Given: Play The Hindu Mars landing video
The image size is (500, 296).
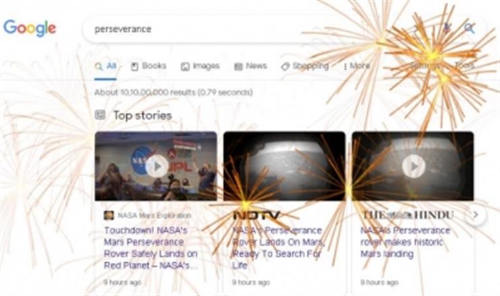Looking at the screenshot, I should click(414, 166).
